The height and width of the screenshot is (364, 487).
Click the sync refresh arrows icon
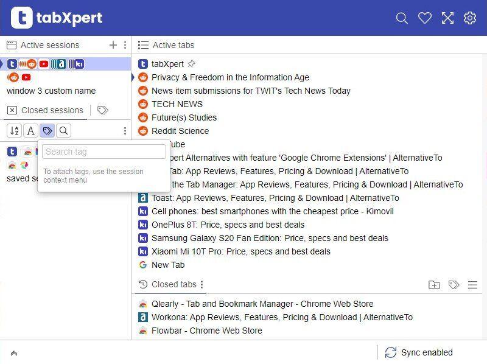[390, 352]
